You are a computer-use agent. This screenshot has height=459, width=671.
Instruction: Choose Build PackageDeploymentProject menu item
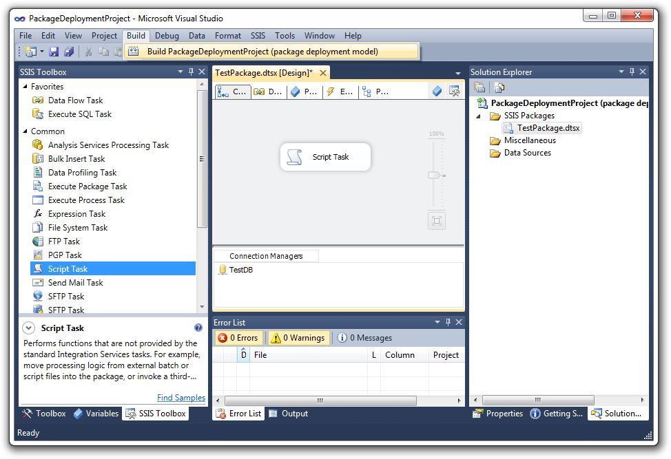271,52
